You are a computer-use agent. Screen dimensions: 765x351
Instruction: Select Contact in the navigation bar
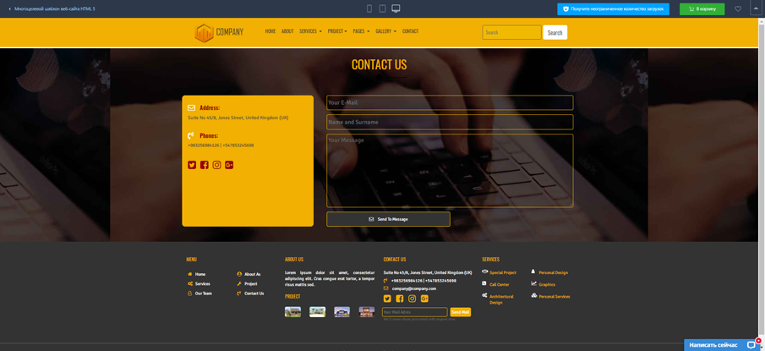pyautogui.click(x=410, y=31)
